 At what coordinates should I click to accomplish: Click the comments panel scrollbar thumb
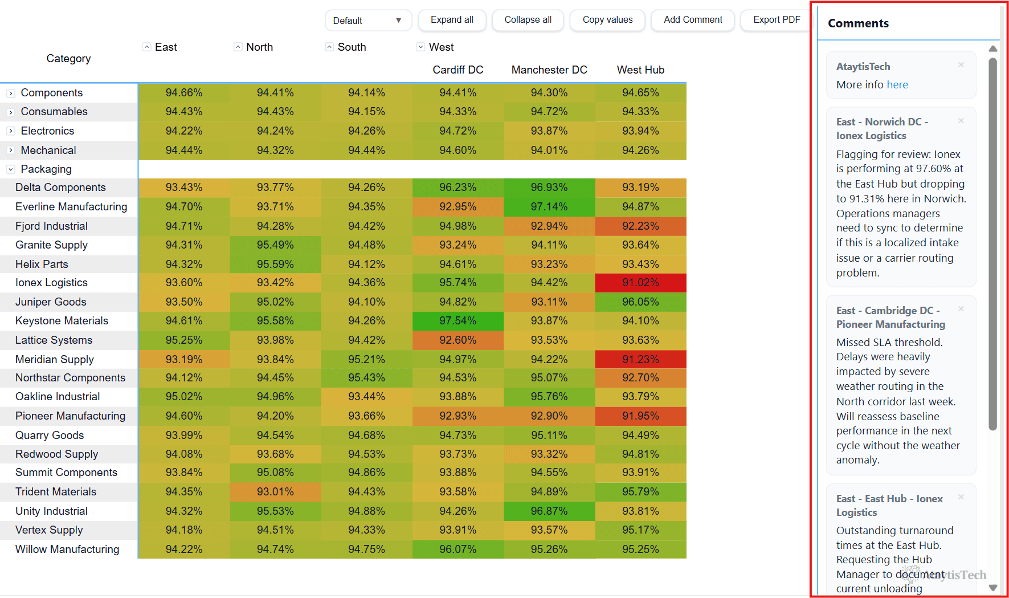coord(993,244)
